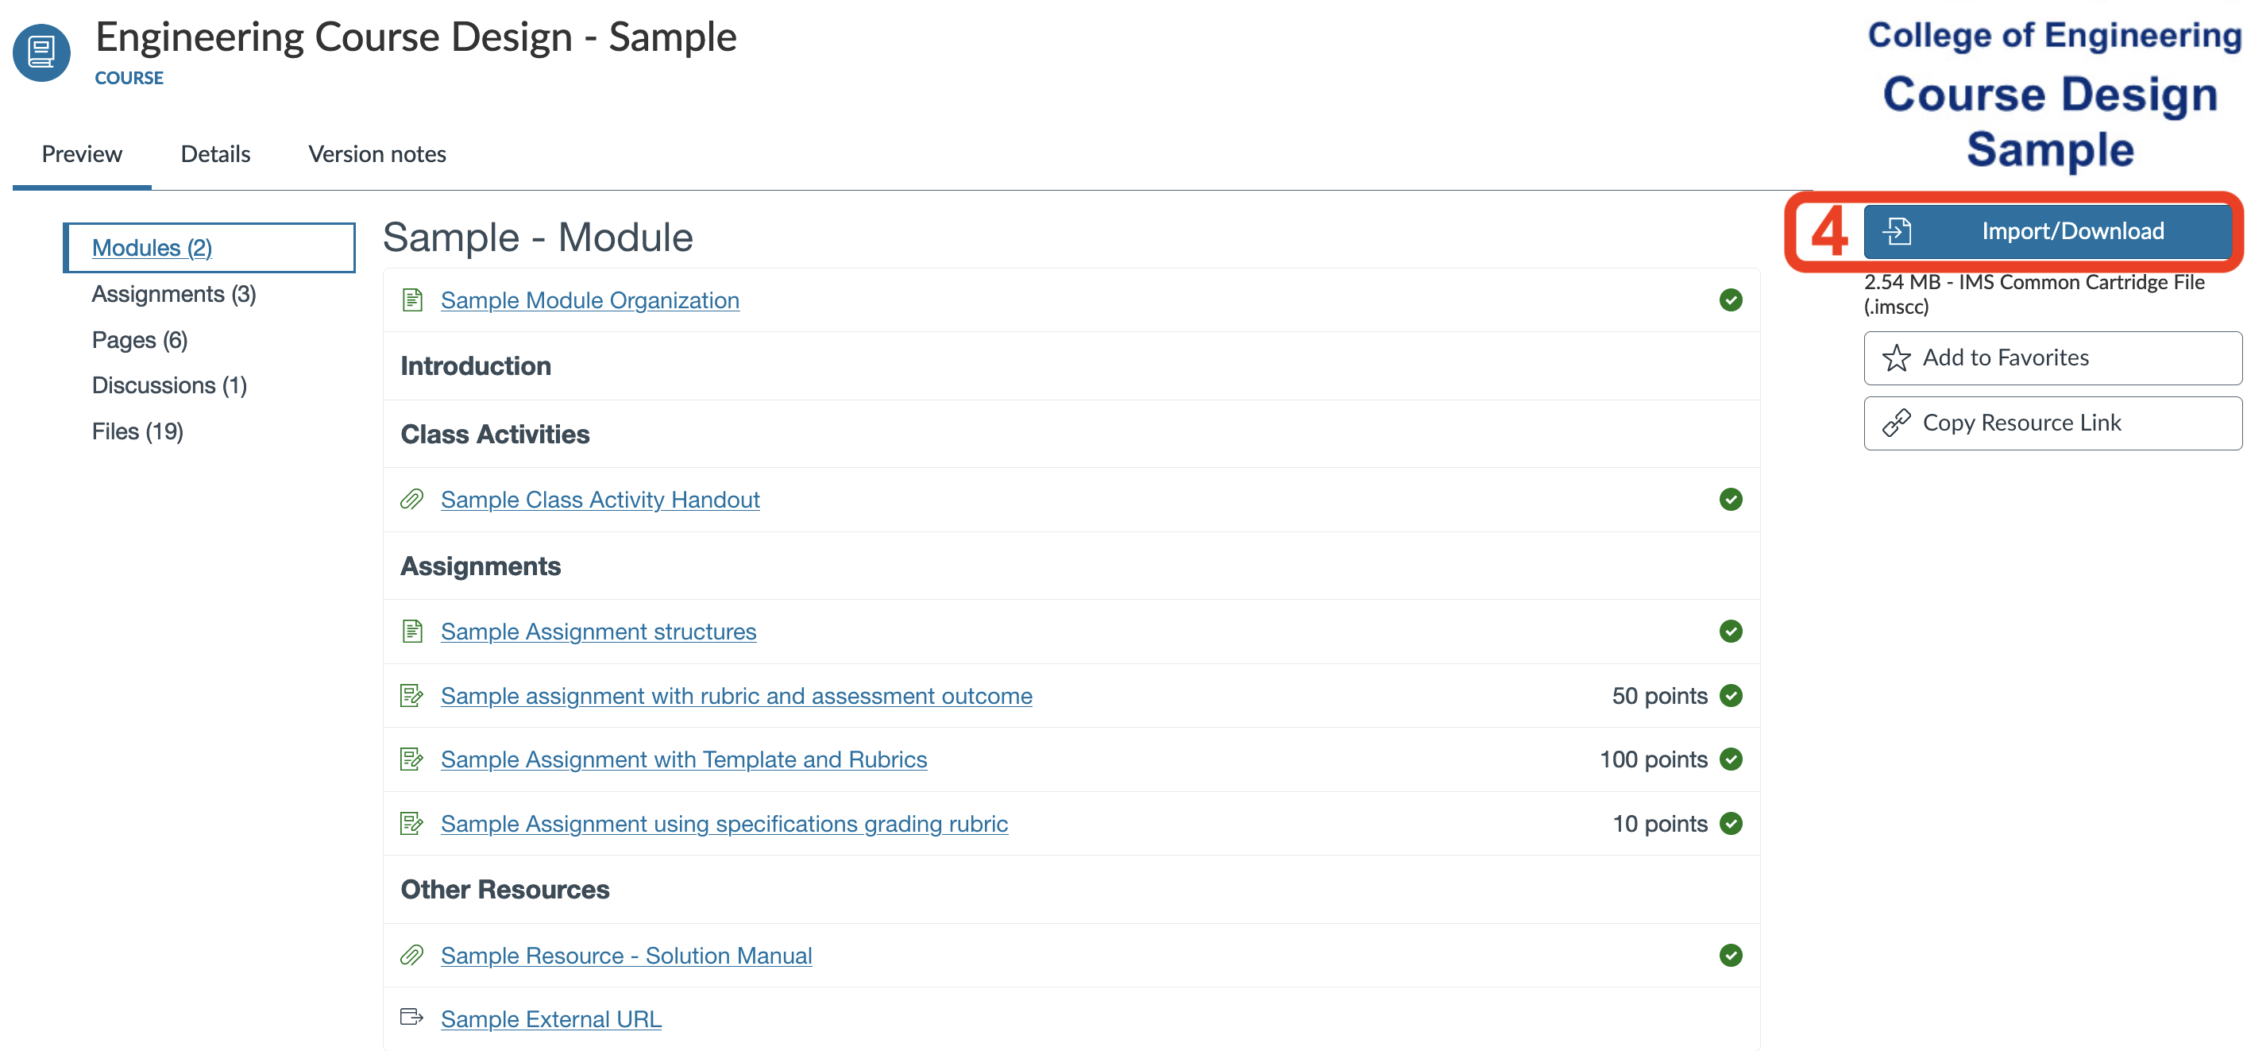The width and height of the screenshot is (2247, 1051).
Task: Open Sample Assignment with Template and Rubrics link
Action: [683, 759]
